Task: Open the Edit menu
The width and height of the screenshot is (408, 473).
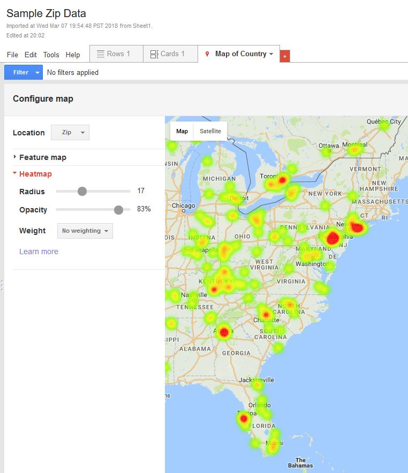Action: 31,55
